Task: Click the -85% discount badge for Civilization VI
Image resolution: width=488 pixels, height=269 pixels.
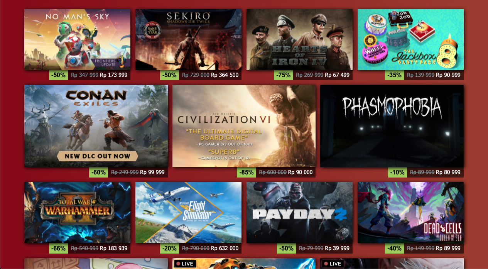Action: coord(246,173)
